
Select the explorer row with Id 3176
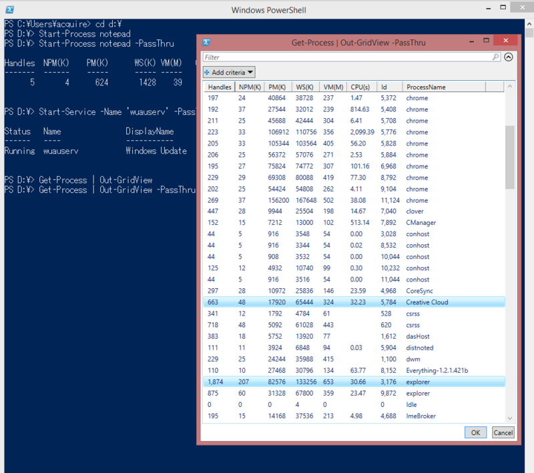point(367,382)
